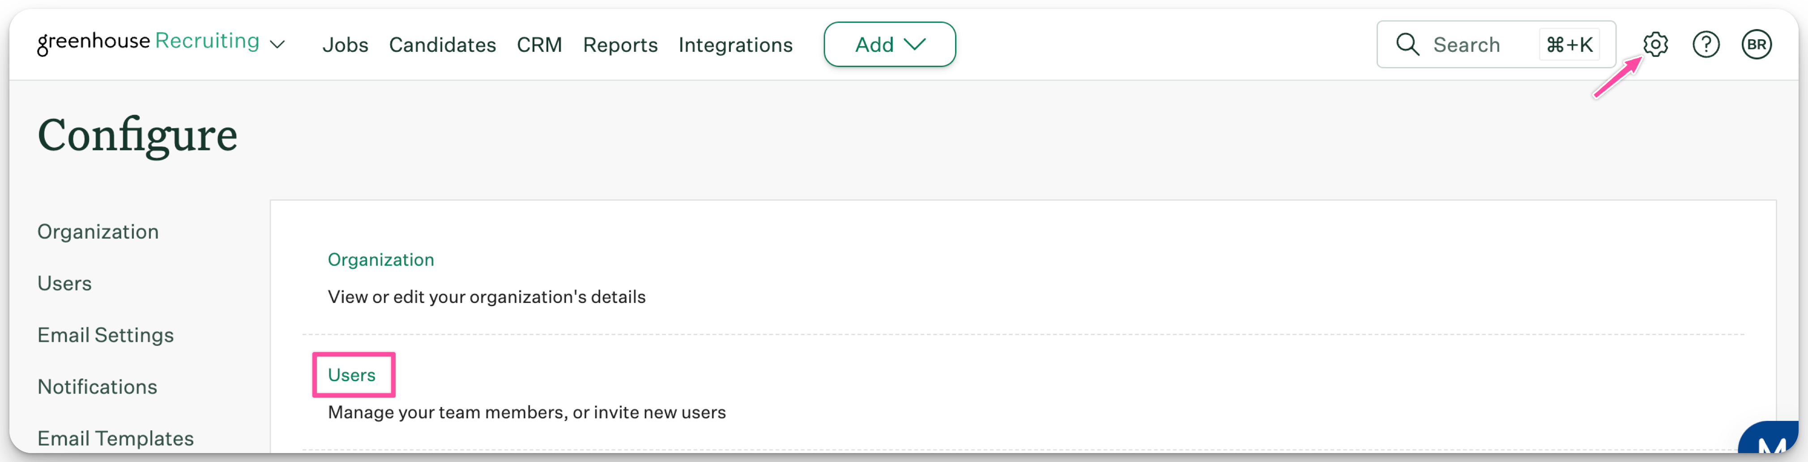Open the Candidates menu
This screenshot has height=462, width=1808.
point(442,45)
